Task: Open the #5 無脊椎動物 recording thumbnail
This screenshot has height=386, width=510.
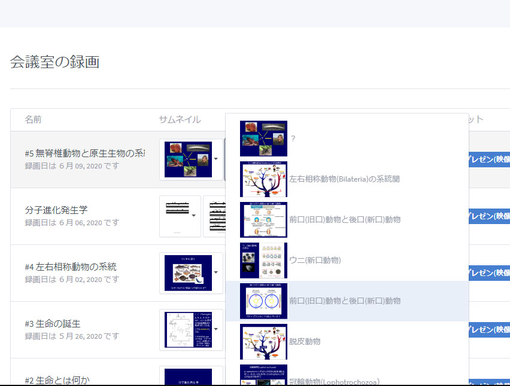Action: click(x=187, y=160)
